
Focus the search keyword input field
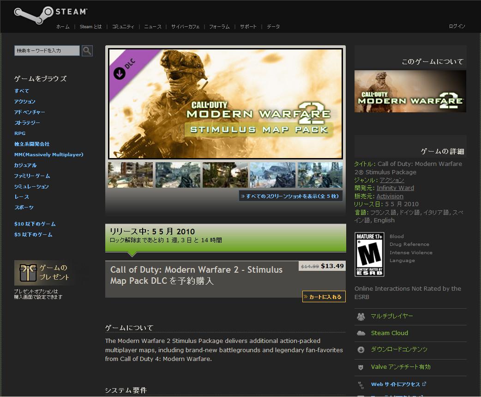[47, 51]
